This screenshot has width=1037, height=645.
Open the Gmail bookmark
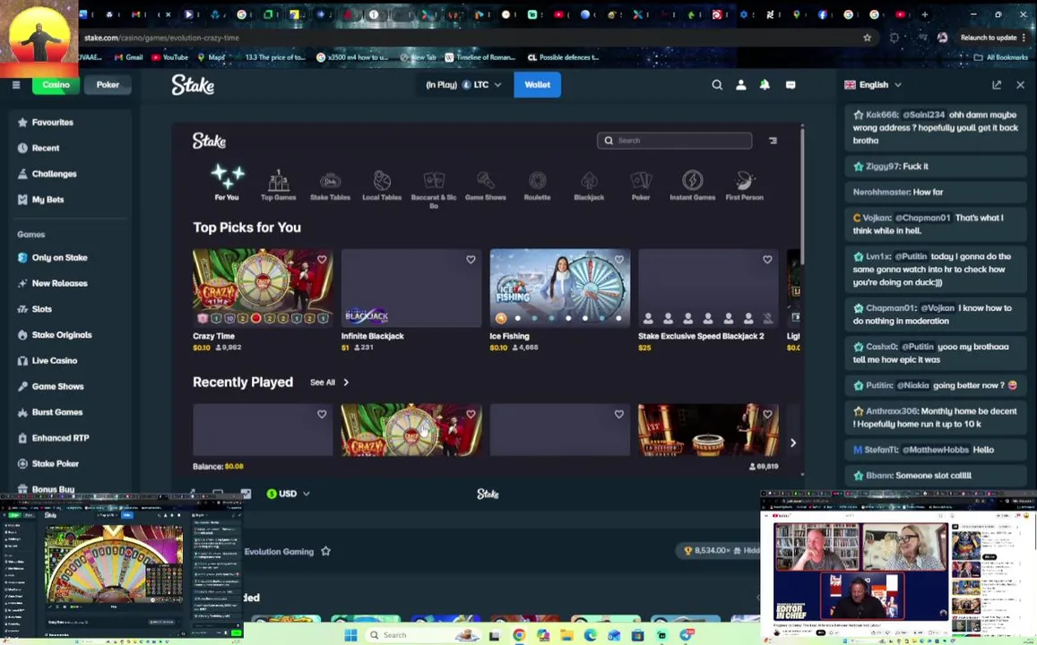pos(129,57)
